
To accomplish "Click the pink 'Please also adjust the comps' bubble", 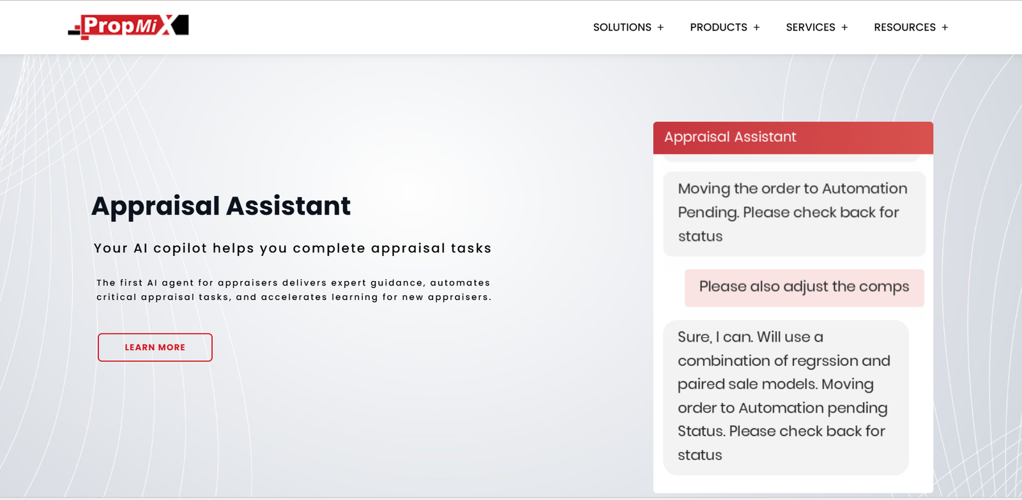I will coord(804,287).
